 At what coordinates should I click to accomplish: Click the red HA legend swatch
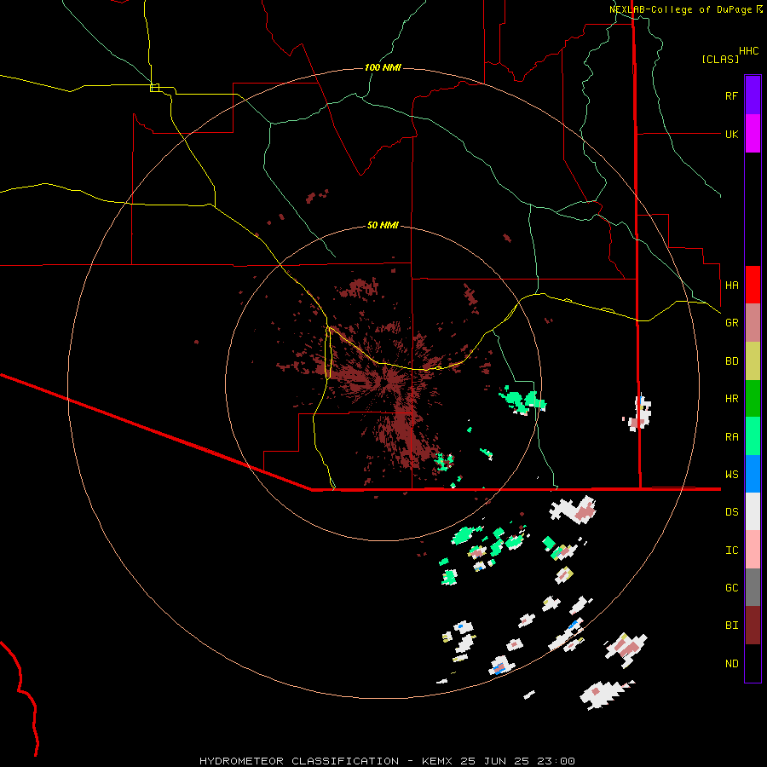pos(753,285)
